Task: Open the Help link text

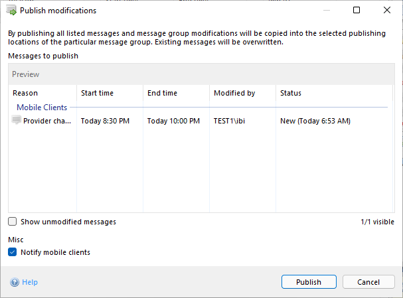Action: pyautogui.click(x=30, y=282)
